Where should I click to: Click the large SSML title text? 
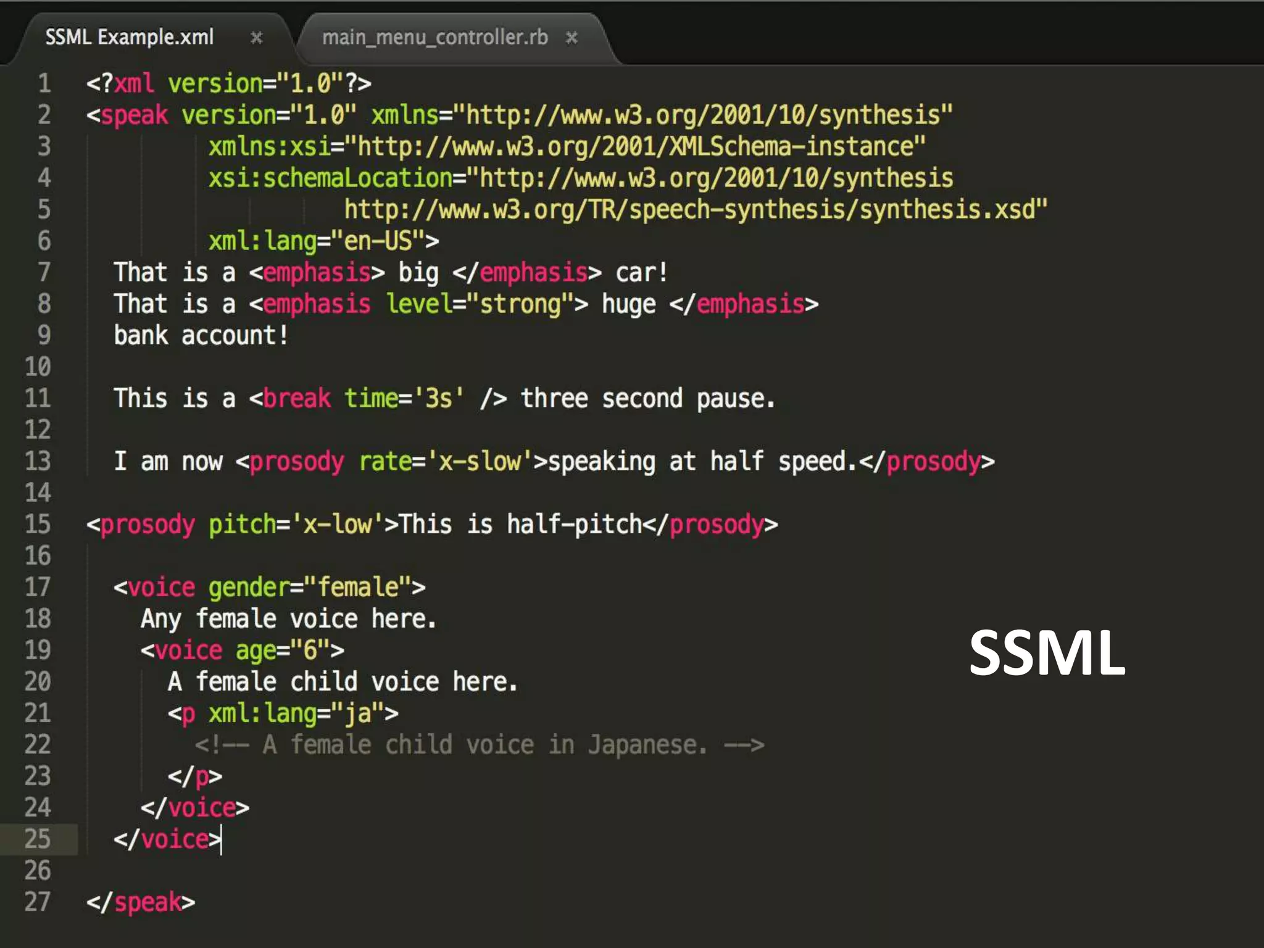click(1047, 653)
